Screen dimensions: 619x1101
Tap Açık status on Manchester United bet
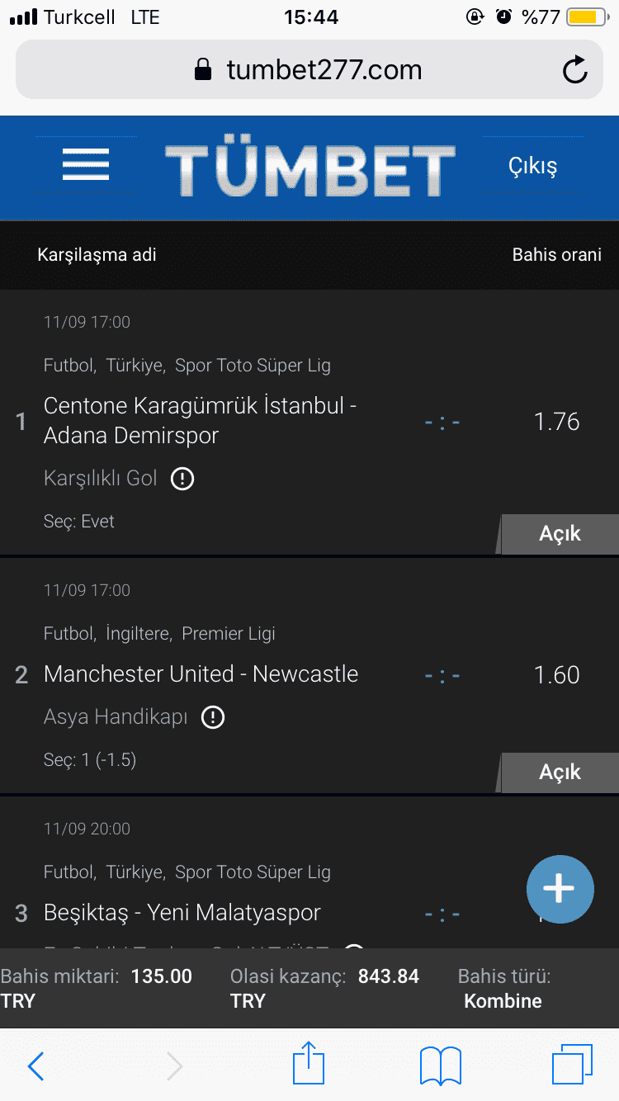click(x=560, y=773)
